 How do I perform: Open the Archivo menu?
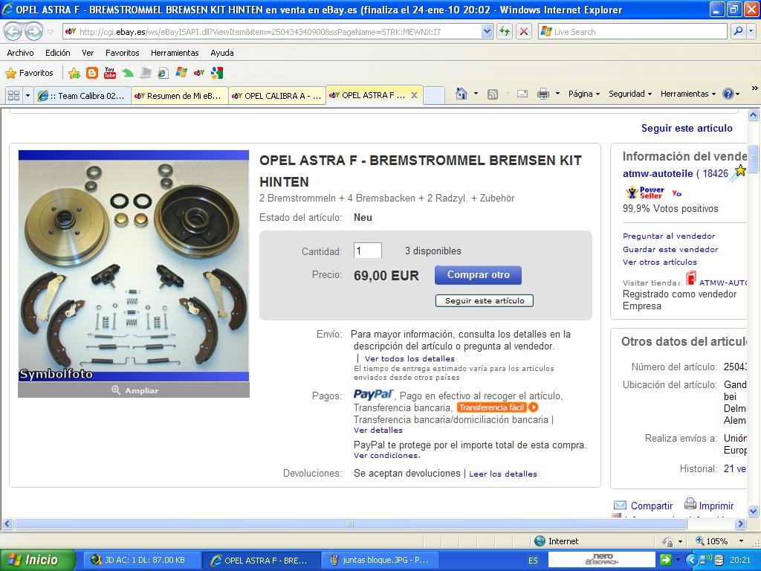(20, 53)
